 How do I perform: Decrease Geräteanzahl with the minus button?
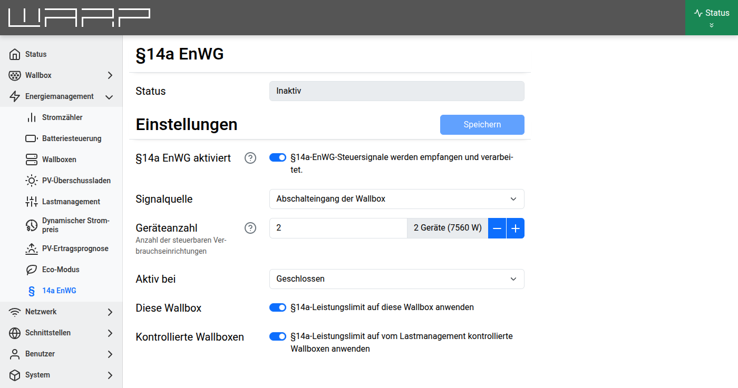click(x=497, y=228)
